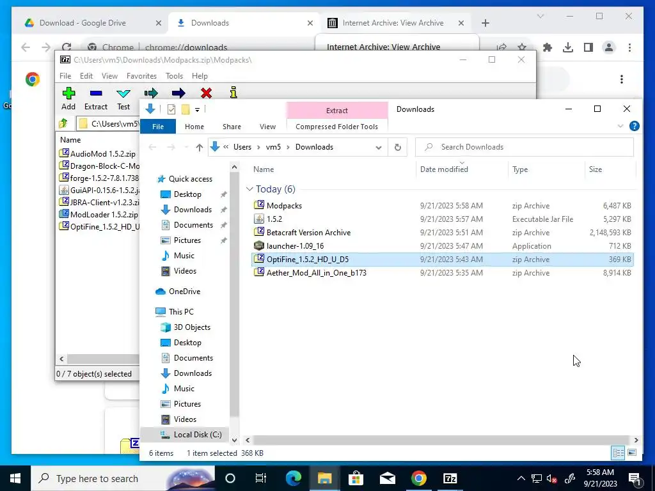Image resolution: width=655 pixels, height=491 pixels.
Task: Click the 7-Zip yellow Info icon
Action: 233,92
